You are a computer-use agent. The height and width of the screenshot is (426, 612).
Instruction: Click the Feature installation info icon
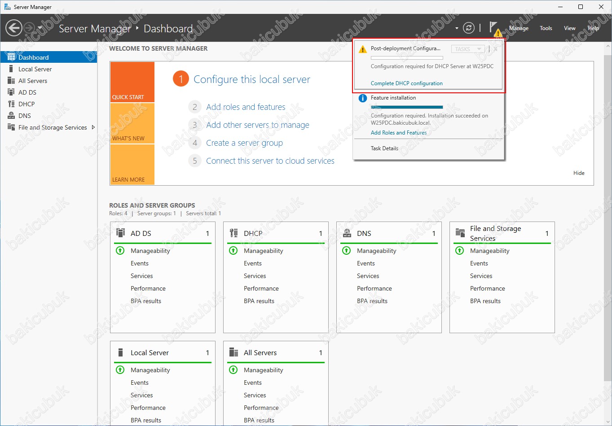click(362, 98)
